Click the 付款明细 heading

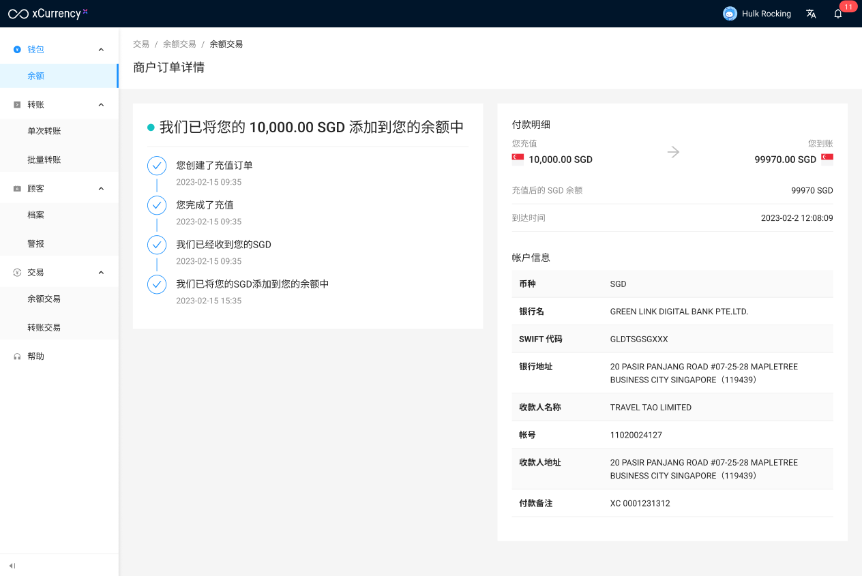coord(531,125)
